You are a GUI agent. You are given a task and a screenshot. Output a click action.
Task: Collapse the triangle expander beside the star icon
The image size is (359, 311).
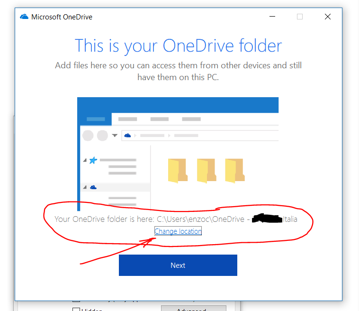(x=85, y=161)
